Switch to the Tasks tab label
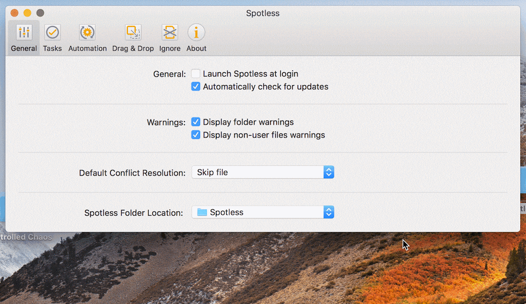This screenshot has height=304, width=526. (x=52, y=48)
